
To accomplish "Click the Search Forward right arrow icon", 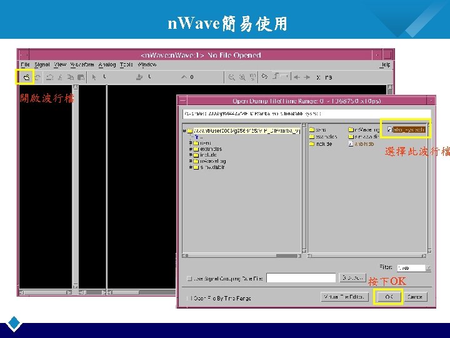I will [307, 78].
